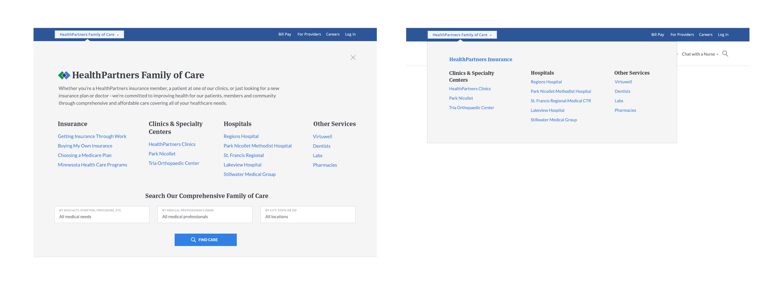Image resolution: width=783 pixels, height=293 pixels.
Task: Focus the All locations field
Action: pyautogui.click(x=308, y=215)
